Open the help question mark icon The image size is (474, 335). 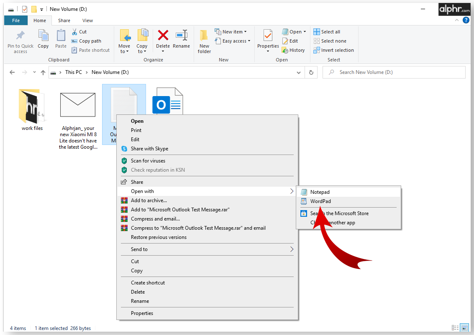pyautogui.click(x=466, y=20)
